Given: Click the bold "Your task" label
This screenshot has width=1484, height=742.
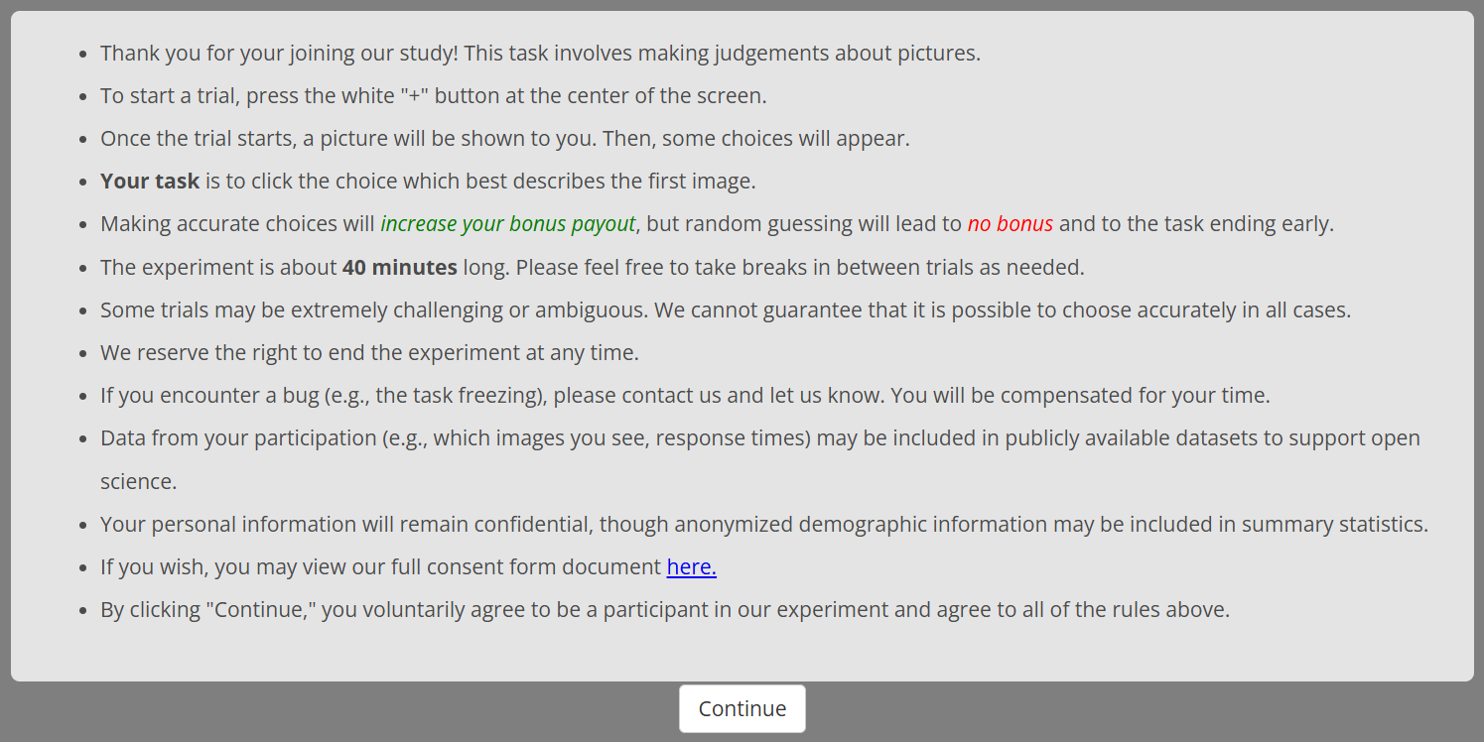Looking at the screenshot, I should [150, 181].
